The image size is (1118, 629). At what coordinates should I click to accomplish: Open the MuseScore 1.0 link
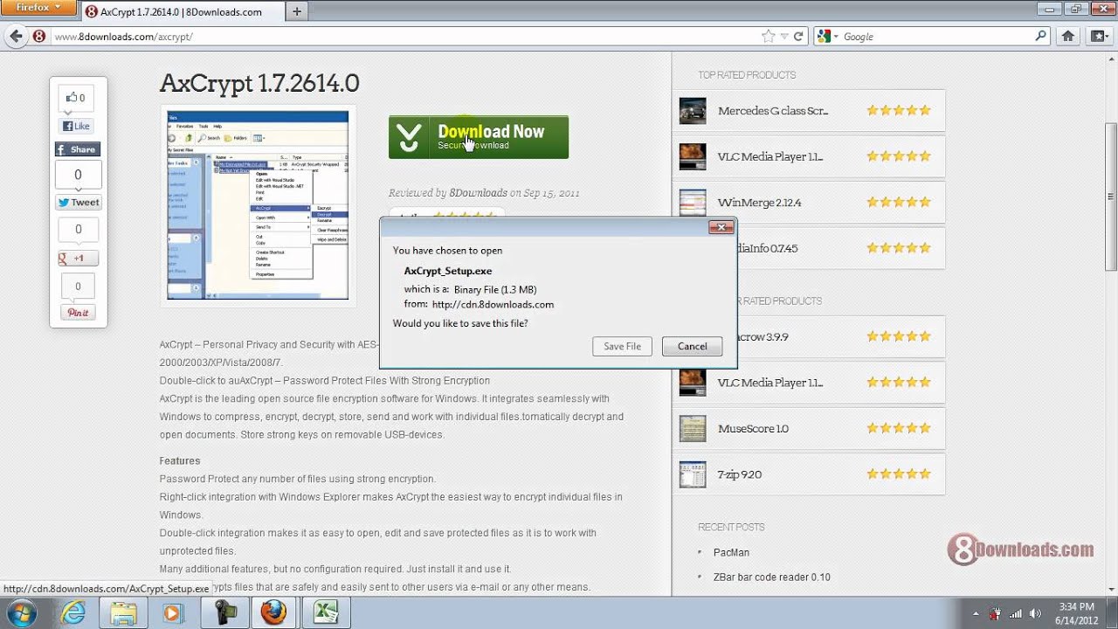tap(753, 429)
